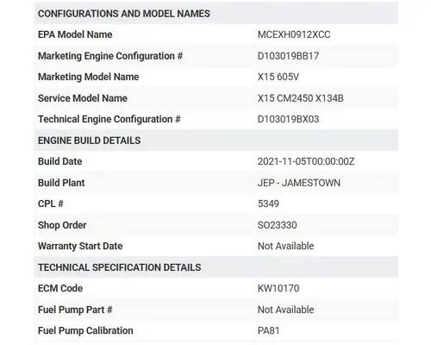Select the 'Technical Engine Configuration #' label

109,119
